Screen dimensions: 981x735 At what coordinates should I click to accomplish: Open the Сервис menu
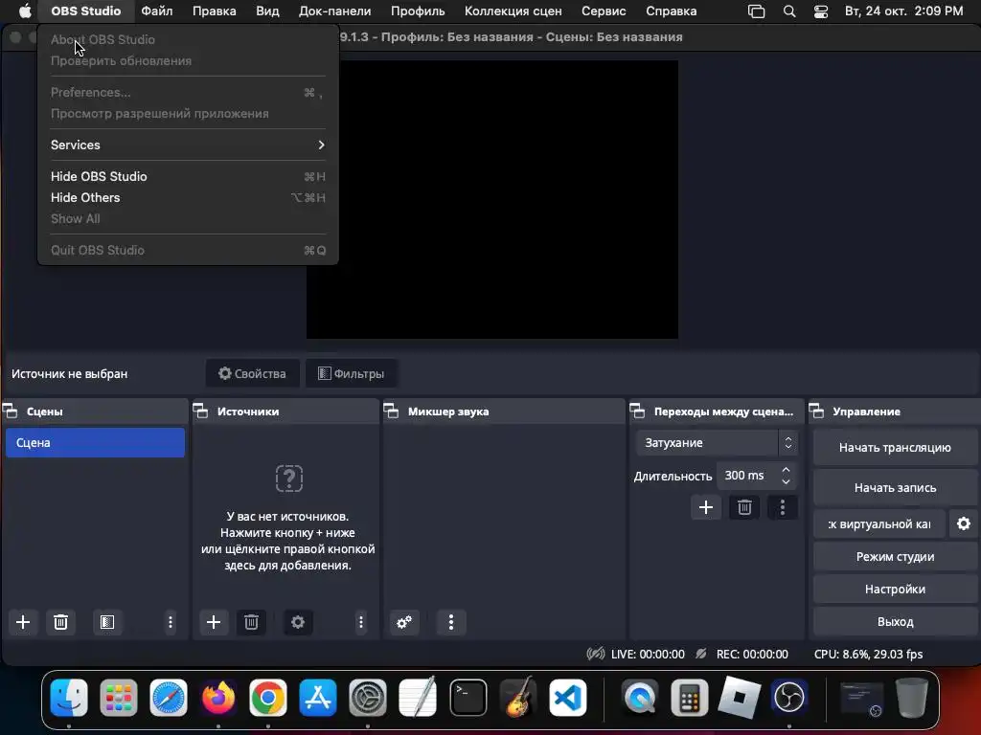[604, 11]
